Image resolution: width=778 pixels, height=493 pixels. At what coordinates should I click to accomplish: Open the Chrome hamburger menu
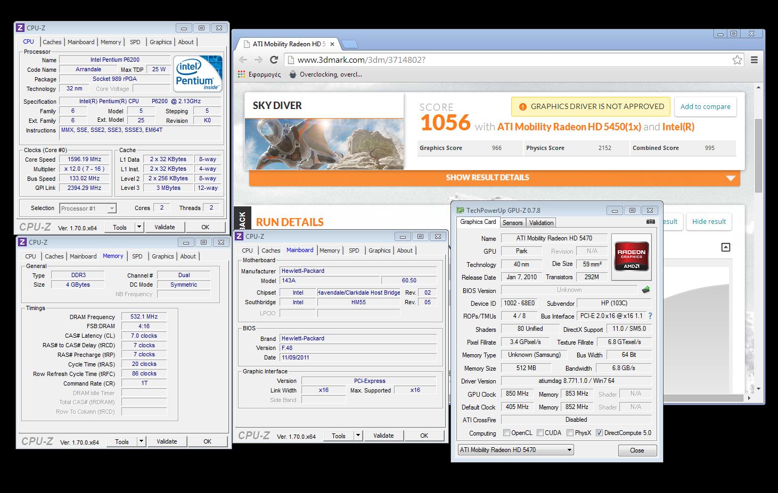[754, 60]
